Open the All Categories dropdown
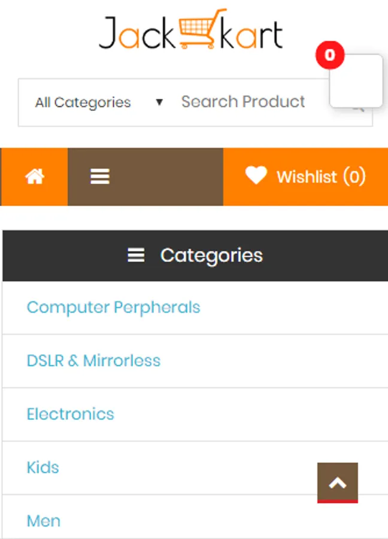Screen dimensions: 388x539 [83, 102]
